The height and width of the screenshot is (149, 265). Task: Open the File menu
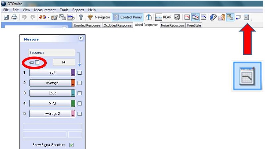[6, 10]
